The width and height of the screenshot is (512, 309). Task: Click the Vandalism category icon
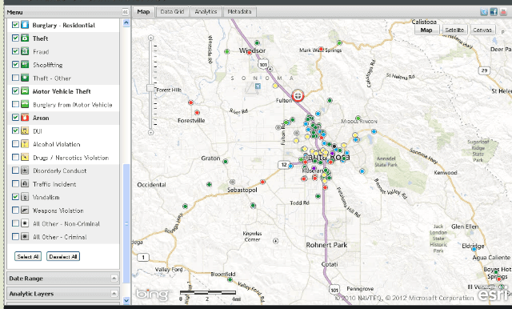[x=25, y=197]
